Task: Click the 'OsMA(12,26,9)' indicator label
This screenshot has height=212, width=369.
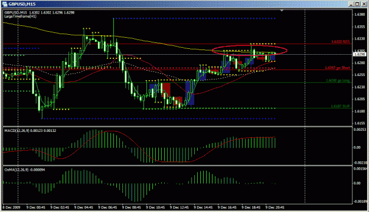Action: point(25,170)
